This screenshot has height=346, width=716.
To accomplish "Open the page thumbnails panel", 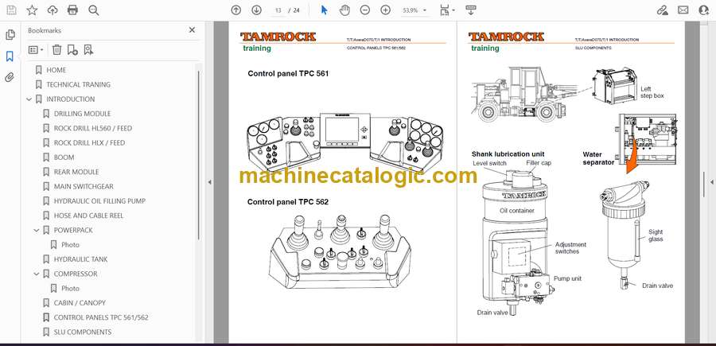I will [x=10, y=35].
